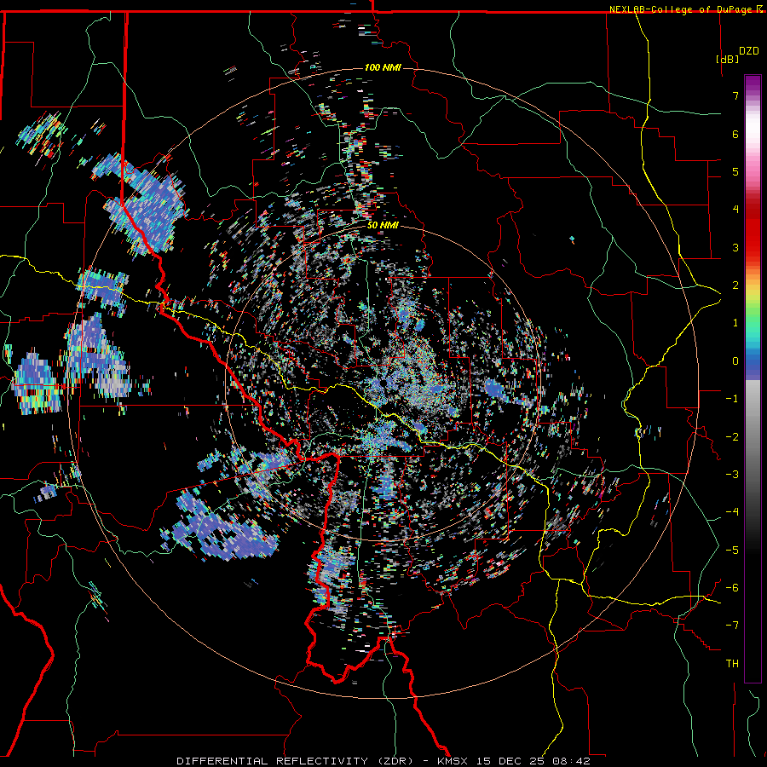Click the 2 value on the scale

tap(735, 285)
